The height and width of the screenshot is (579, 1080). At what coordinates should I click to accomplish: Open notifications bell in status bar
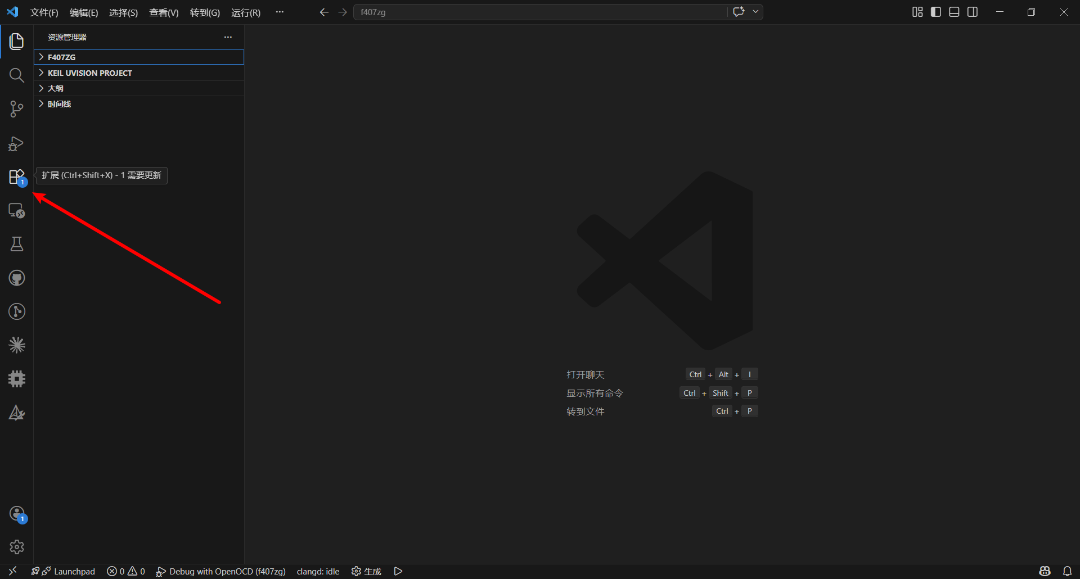tap(1067, 571)
